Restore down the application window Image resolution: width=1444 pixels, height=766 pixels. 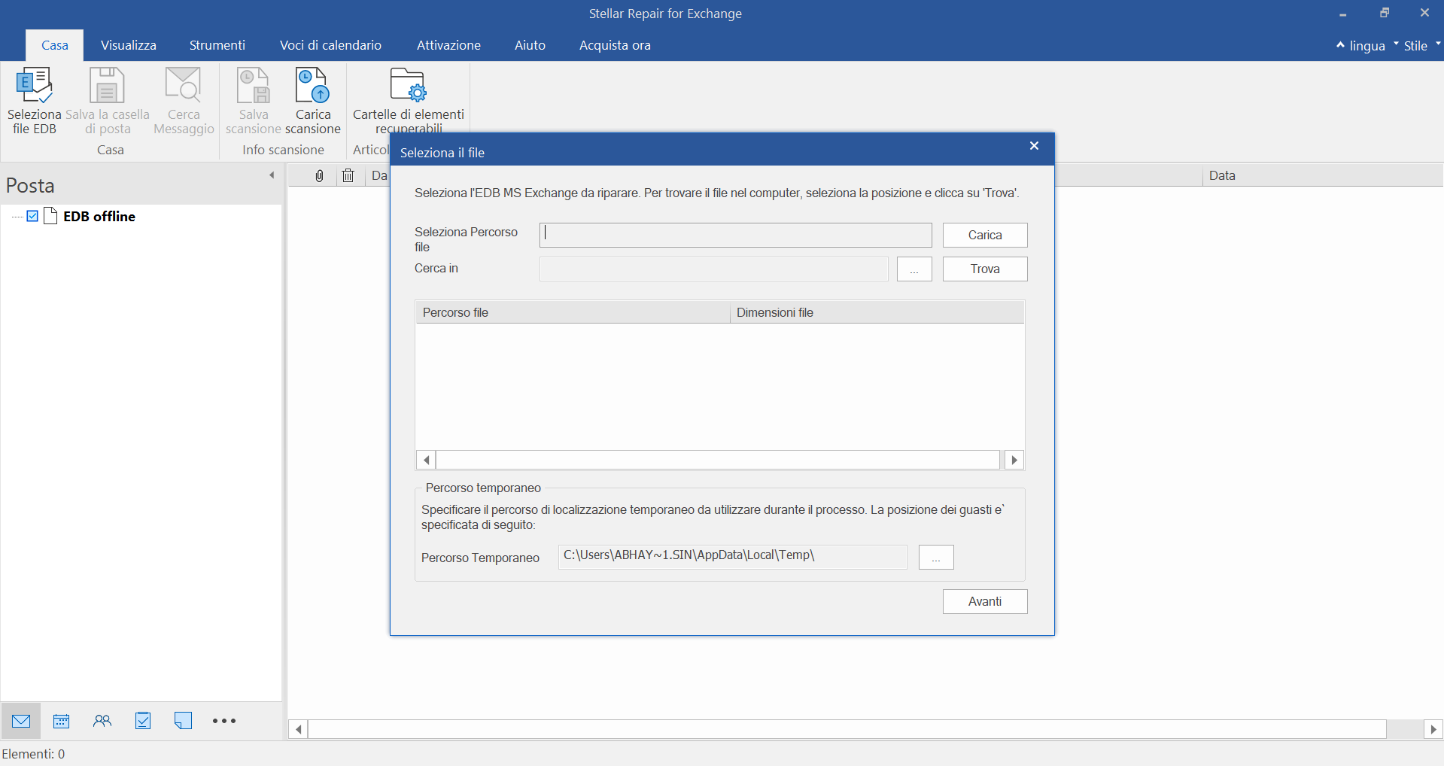point(1384,13)
